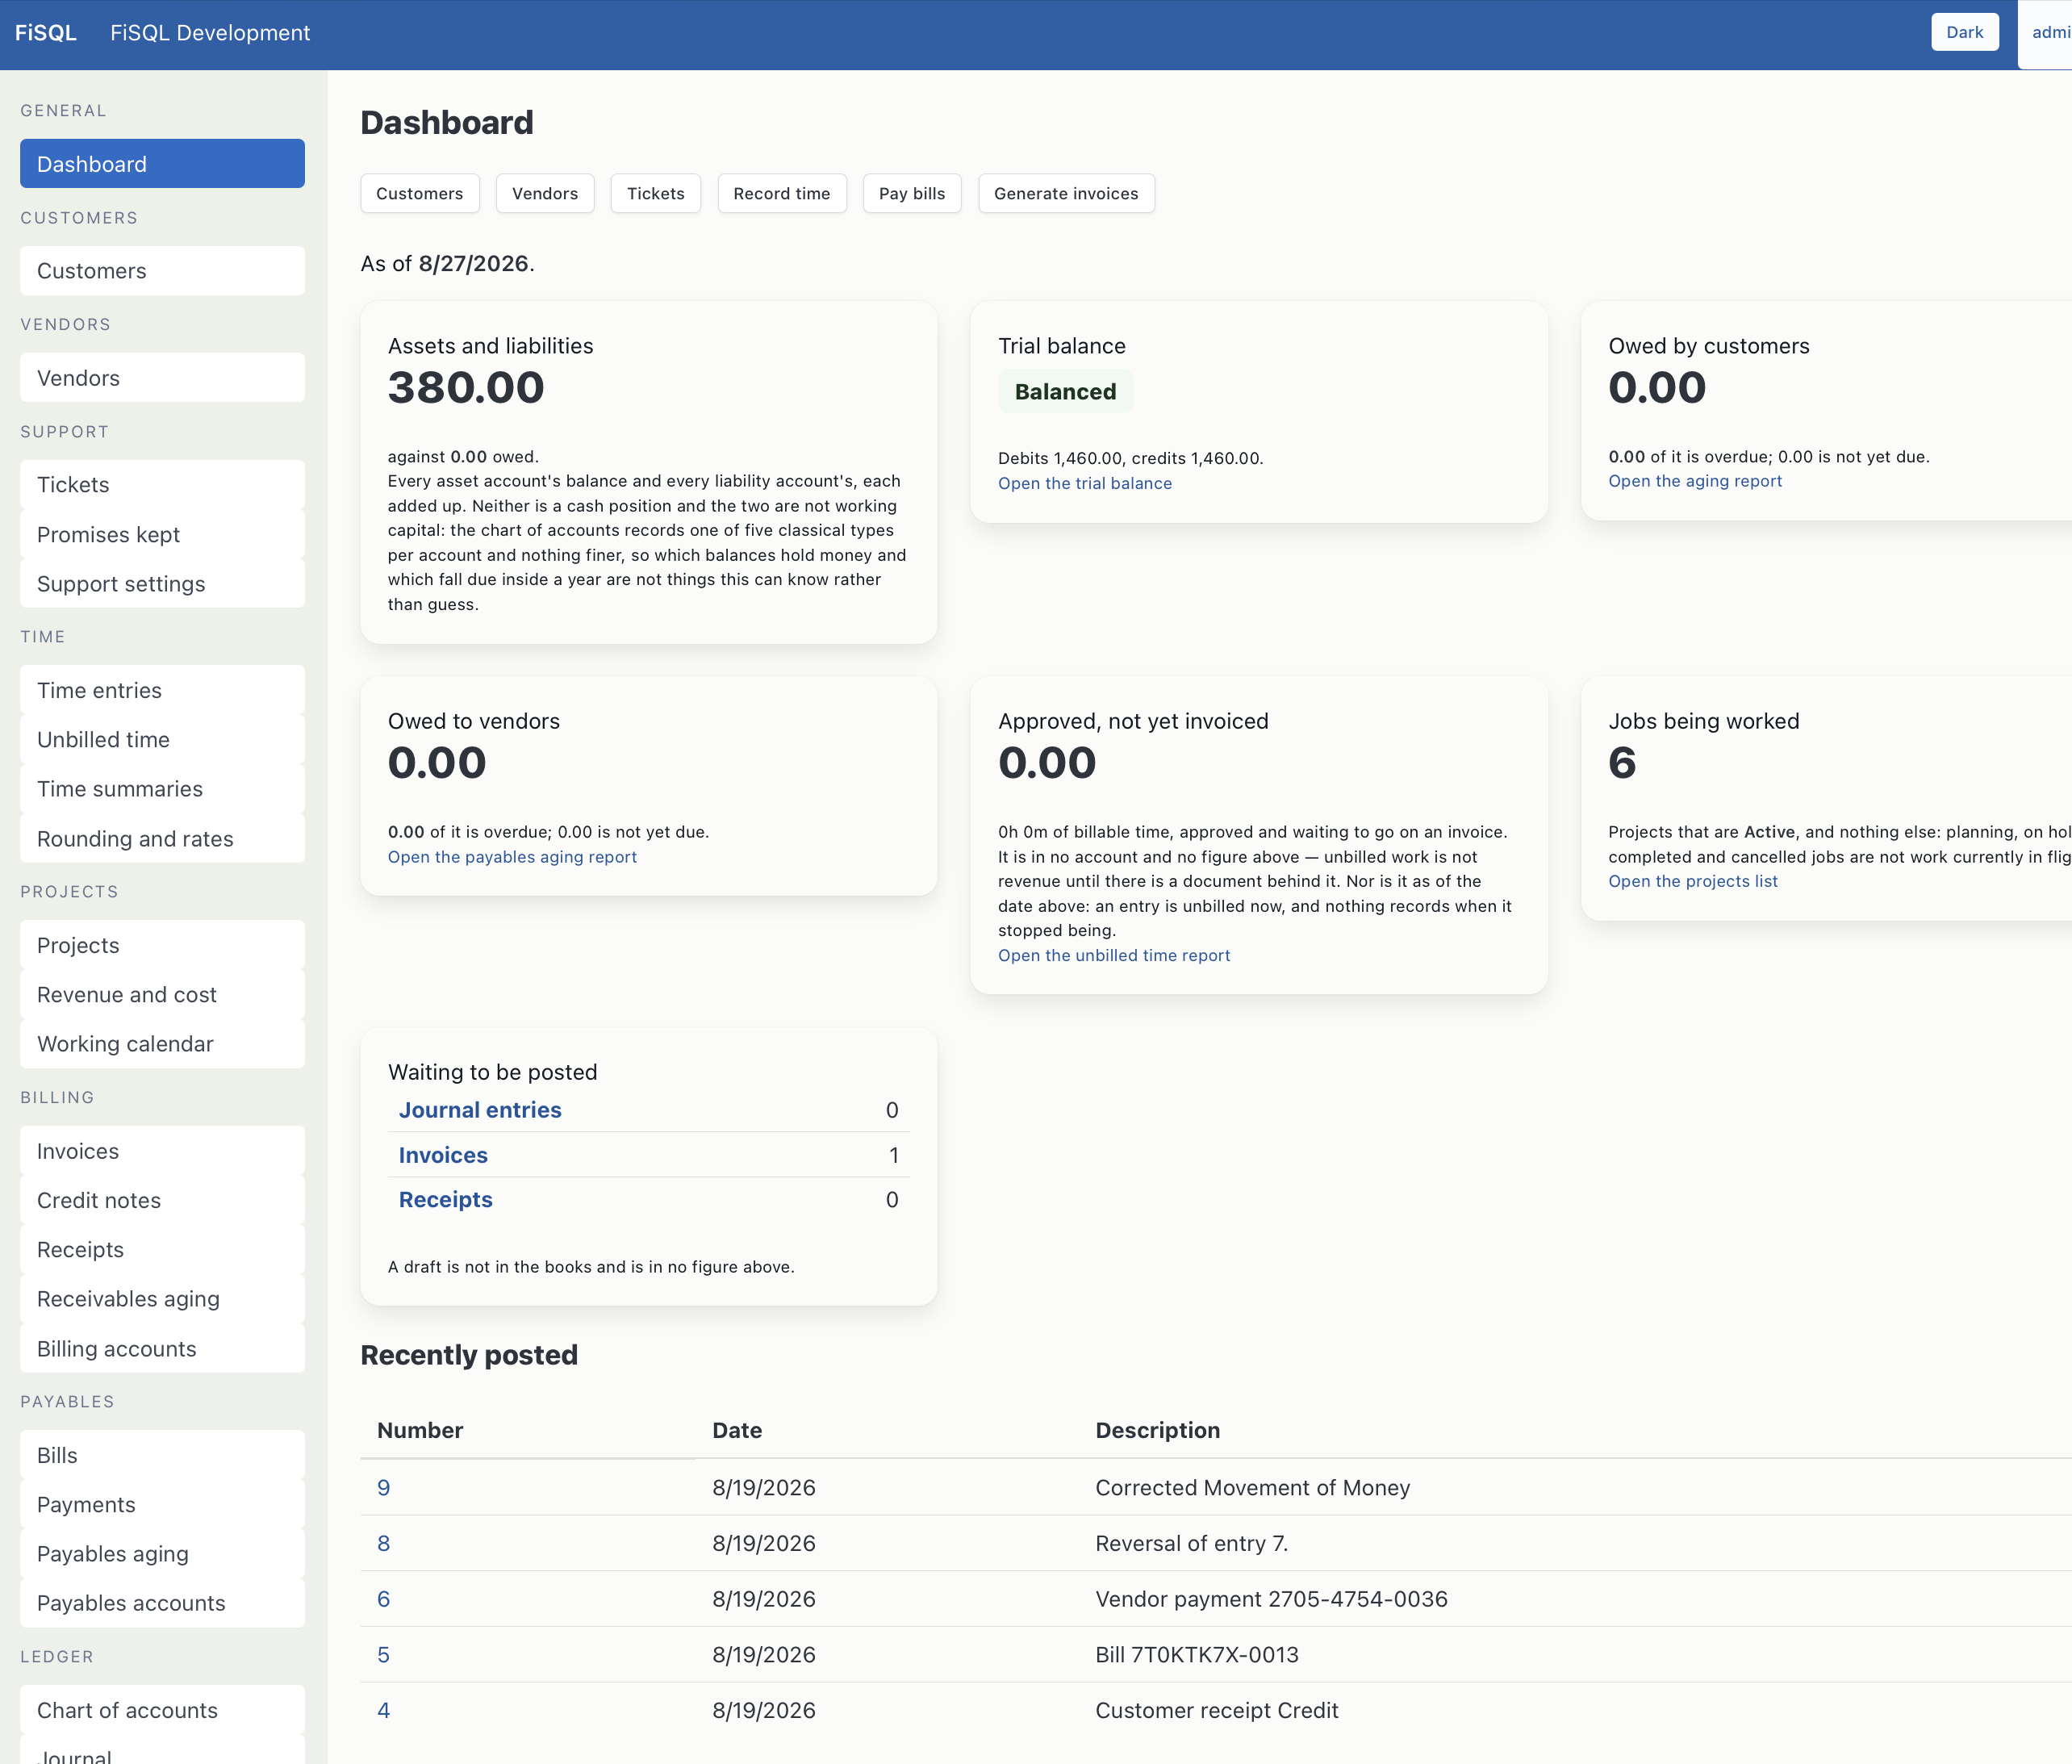Viewport: 2072px width, 1764px height.
Task: Open Vendors in the sidebar
Action: point(162,378)
